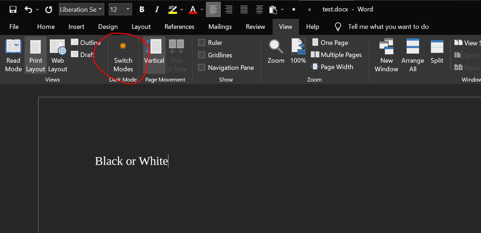481x233 pixels.
Task: Set zoom to 100%
Action: pos(298,52)
